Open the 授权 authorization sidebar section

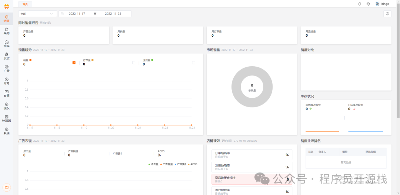pos(7,106)
